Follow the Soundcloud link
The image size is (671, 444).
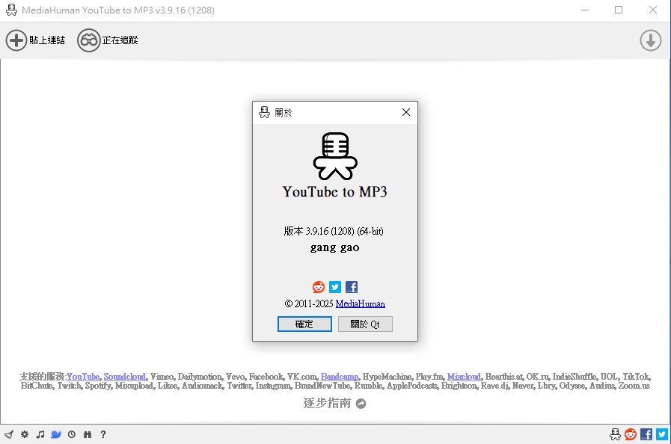[x=124, y=377]
